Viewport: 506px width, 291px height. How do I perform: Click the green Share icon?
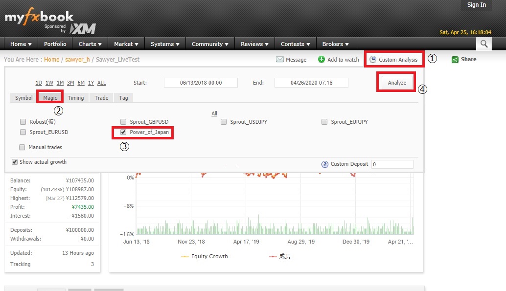coord(455,60)
